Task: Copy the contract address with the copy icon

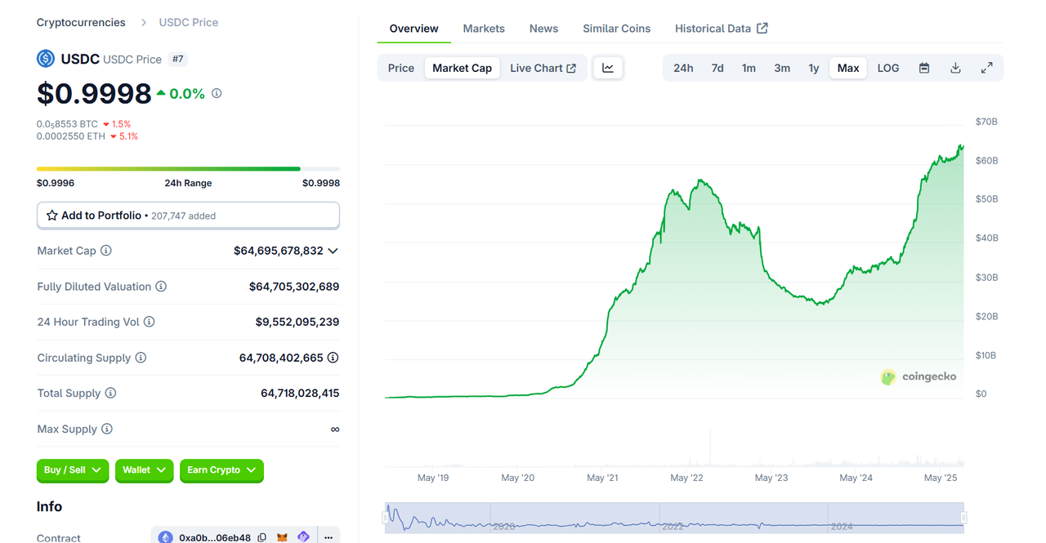Action: [x=262, y=537]
